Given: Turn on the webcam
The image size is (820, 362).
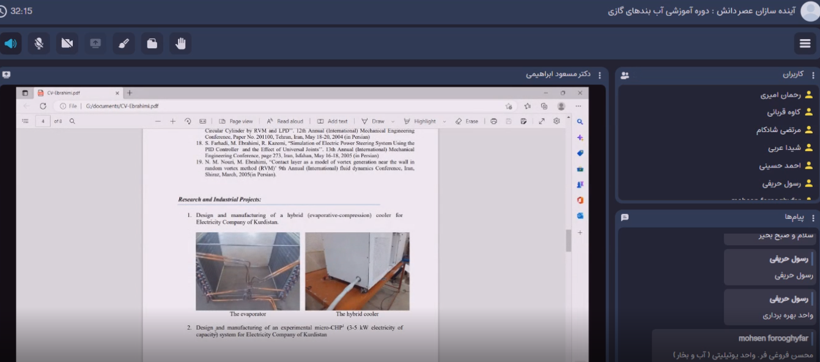Looking at the screenshot, I should point(67,43).
